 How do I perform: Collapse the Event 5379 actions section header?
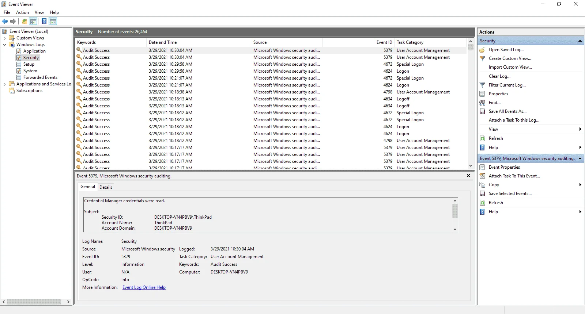[x=580, y=158]
